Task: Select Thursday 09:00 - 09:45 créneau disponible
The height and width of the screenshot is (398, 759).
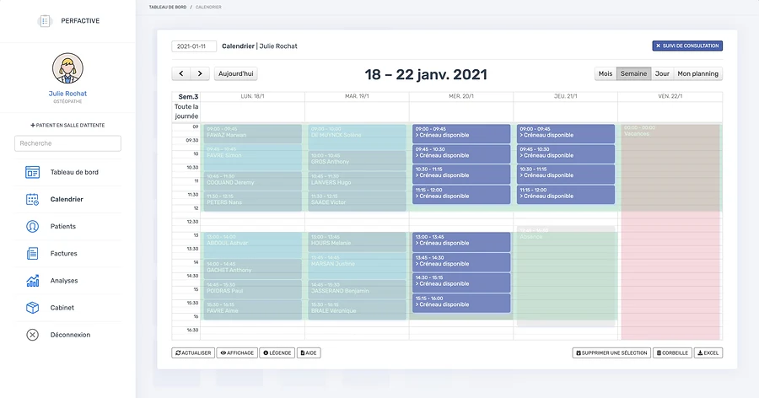Action: coord(566,133)
